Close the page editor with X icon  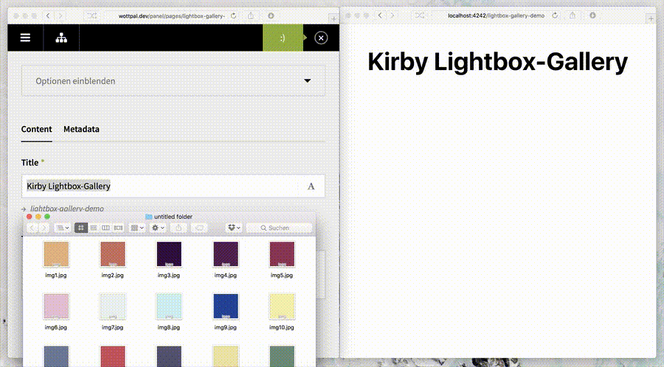pos(321,38)
